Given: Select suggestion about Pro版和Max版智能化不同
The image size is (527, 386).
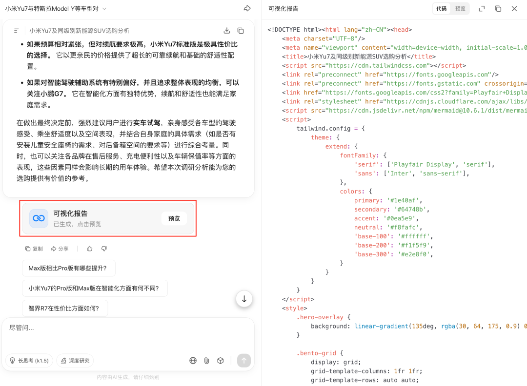Looking at the screenshot, I should tap(95, 289).
